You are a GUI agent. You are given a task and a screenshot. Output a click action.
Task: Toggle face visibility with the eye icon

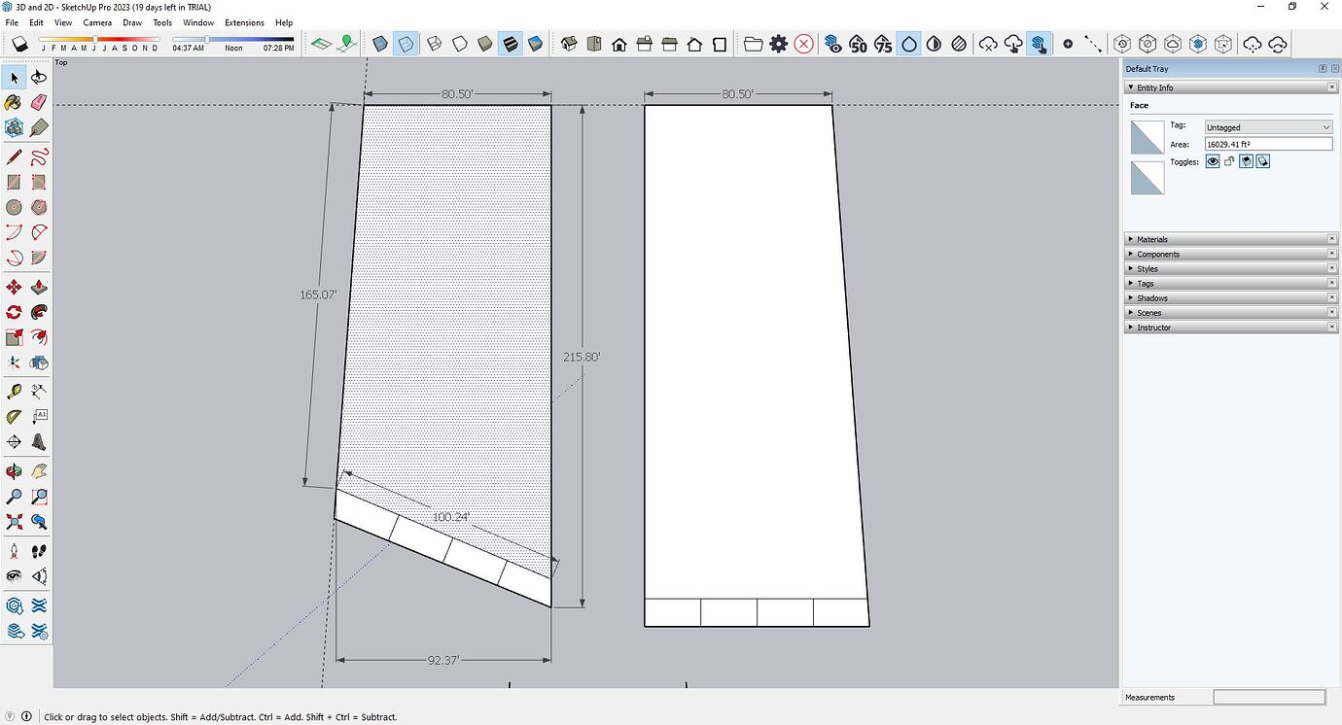click(x=1213, y=161)
